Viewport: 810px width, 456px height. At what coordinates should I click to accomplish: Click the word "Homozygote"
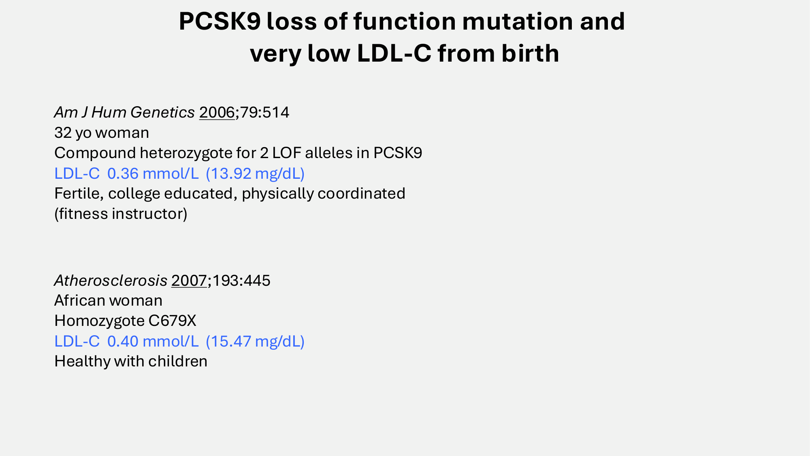99,321
